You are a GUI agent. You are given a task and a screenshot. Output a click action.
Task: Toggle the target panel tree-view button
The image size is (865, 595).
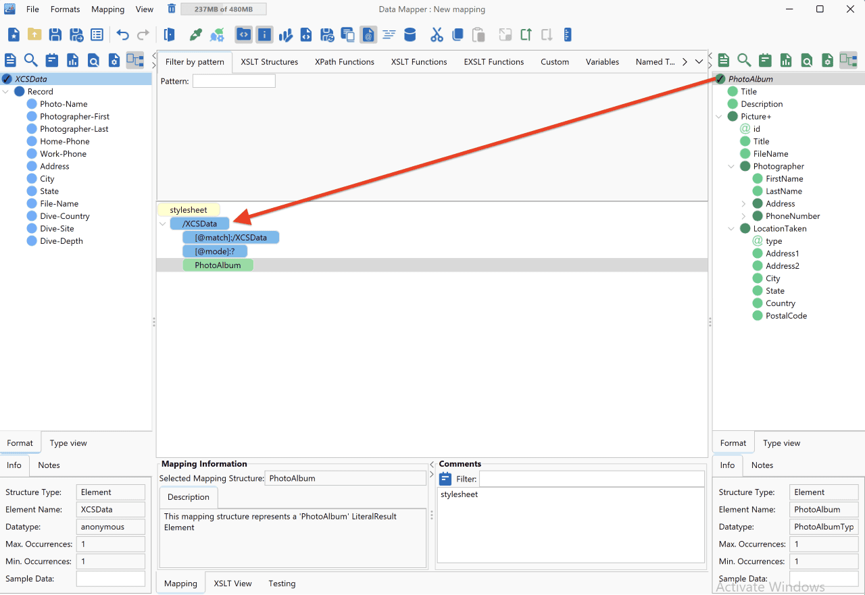[848, 60]
